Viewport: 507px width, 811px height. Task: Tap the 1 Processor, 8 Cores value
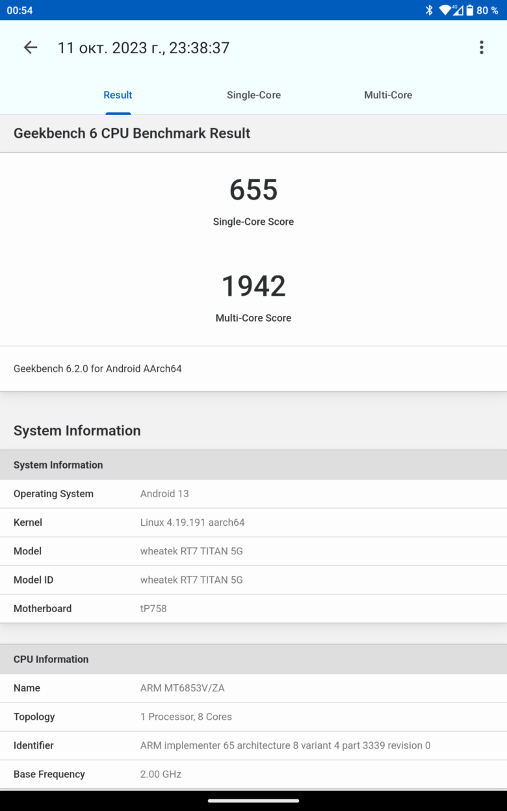point(186,717)
